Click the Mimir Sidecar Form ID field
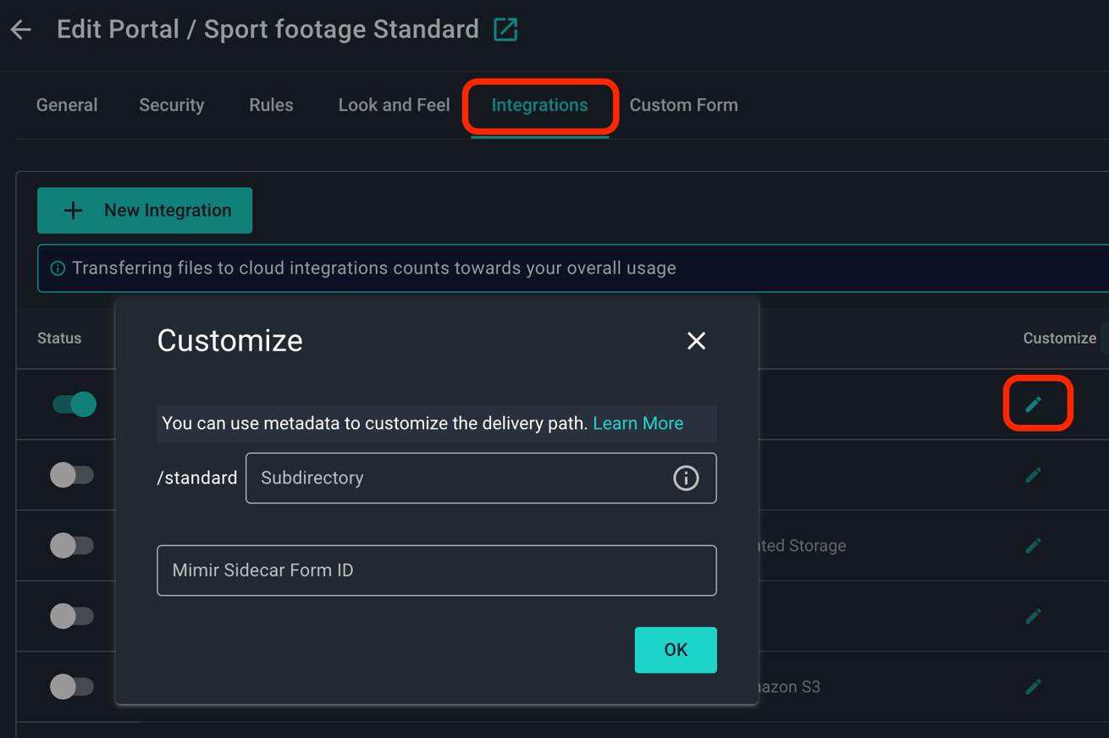Screen dimensions: 1109x738 click(436, 570)
